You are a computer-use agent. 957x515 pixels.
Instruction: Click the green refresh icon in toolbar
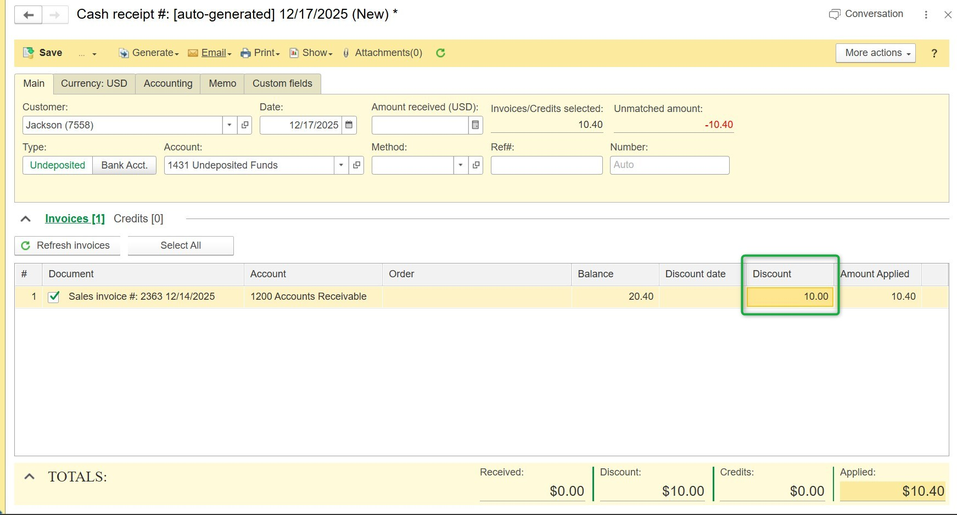(440, 53)
